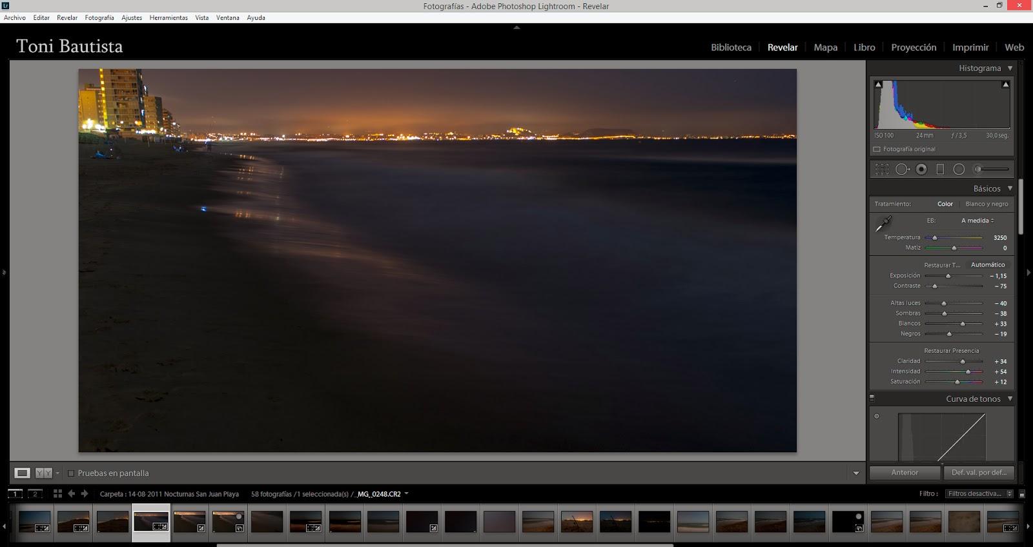1033x547 pixels.
Task: Switch to the Mapa module
Action: pyautogui.click(x=825, y=47)
